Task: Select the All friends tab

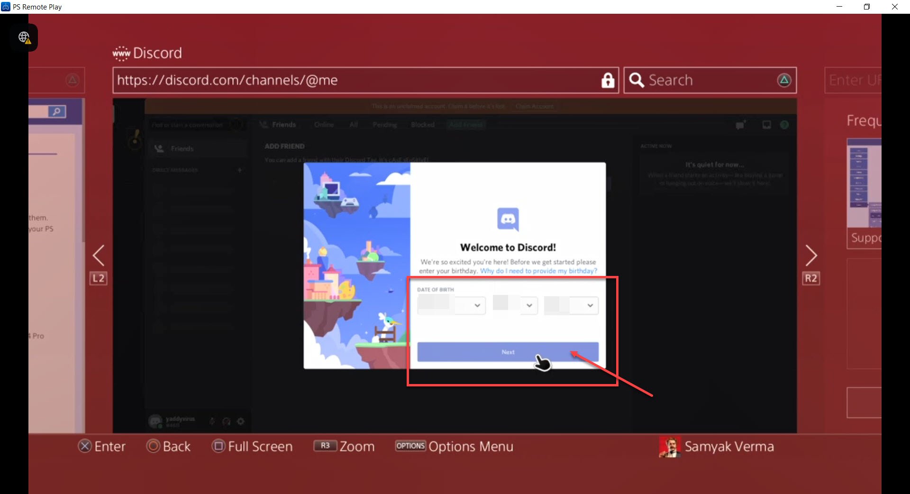Action: click(354, 125)
